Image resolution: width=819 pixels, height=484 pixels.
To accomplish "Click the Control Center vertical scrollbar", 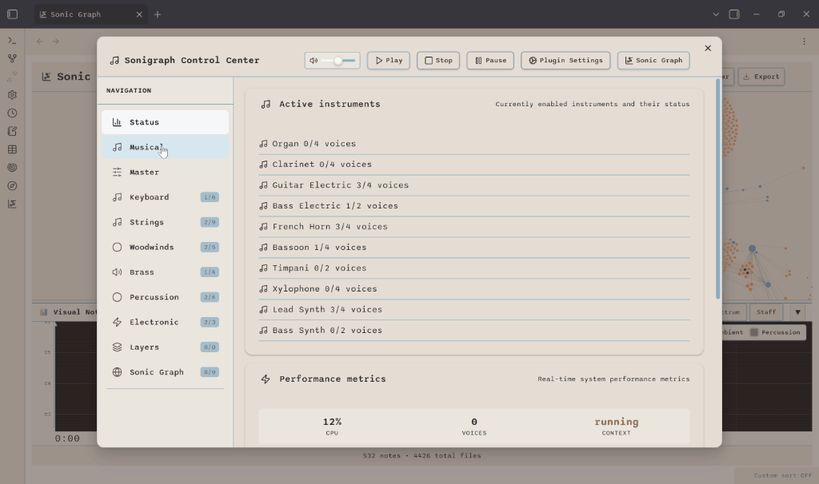I will point(718,188).
